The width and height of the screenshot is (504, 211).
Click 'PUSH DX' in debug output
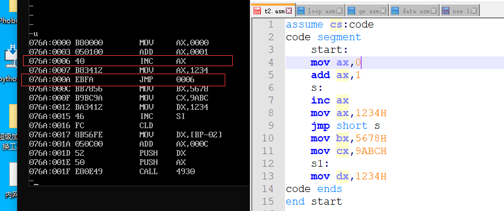click(163, 153)
